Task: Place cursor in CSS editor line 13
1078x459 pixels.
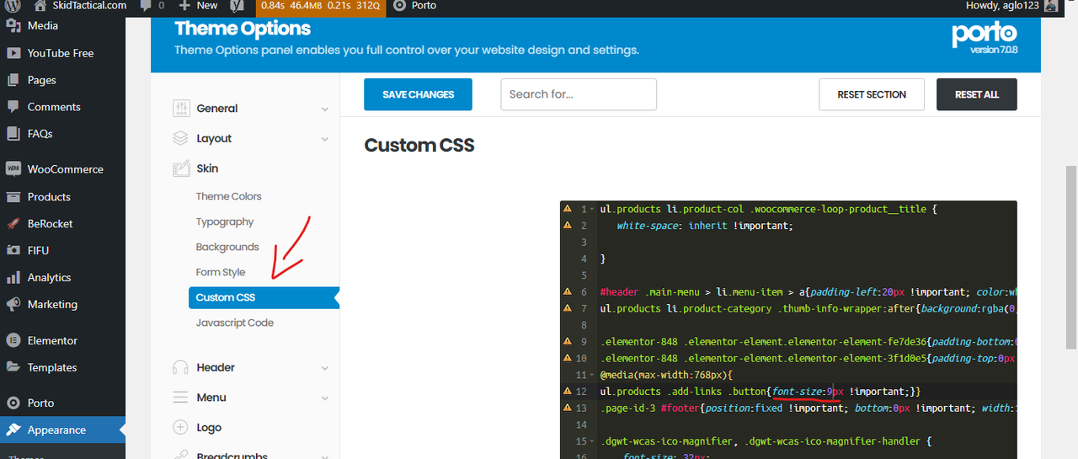Action: point(807,408)
